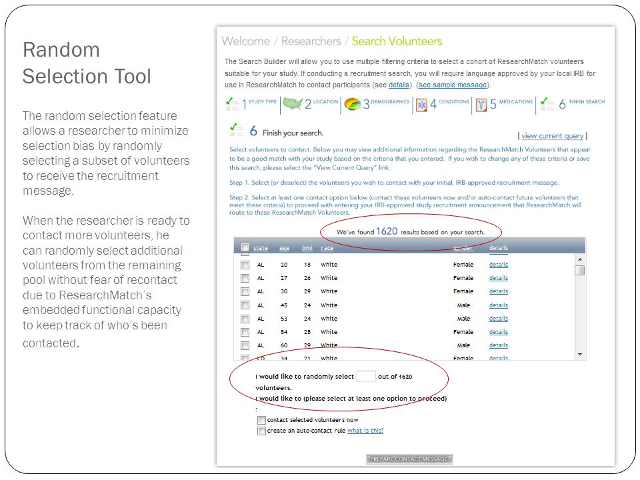The height and width of the screenshot is (480, 640).
Task: Click the Prepare Contact Message button
Action: click(x=409, y=459)
